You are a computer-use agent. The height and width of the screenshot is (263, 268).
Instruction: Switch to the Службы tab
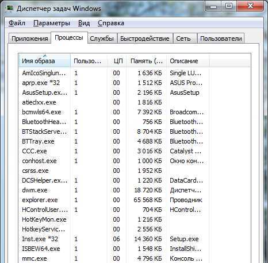click(102, 38)
